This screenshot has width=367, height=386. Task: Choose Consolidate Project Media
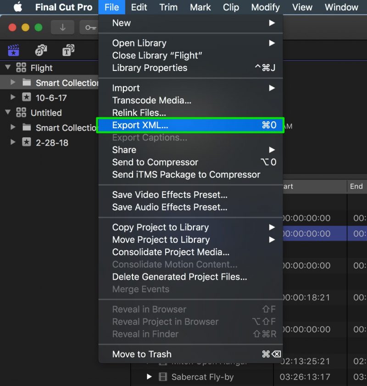(x=191, y=252)
